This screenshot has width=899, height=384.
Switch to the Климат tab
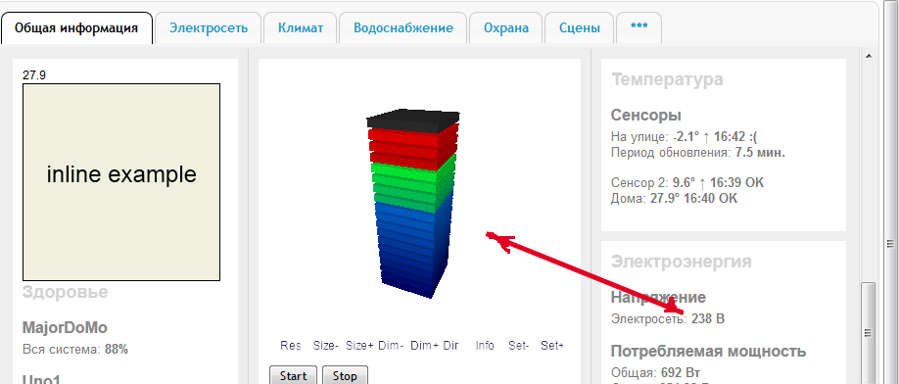click(x=301, y=28)
